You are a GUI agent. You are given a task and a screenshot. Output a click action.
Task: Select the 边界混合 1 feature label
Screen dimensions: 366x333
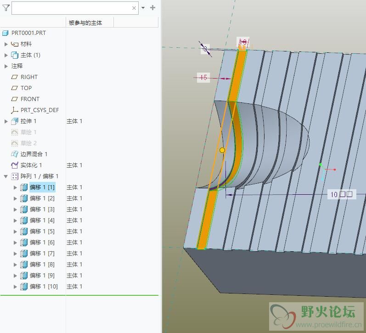pyautogui.click(x=34, y=154)
